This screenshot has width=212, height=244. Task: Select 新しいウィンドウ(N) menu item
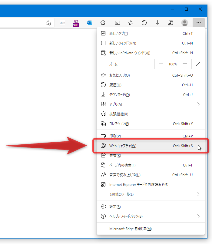click(151, 43)
